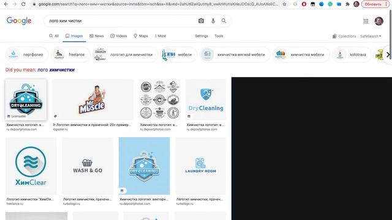Screen dimensions: 392x220
Task: Open the DRY CLEANING shield logo thumbnail
Action: 26,100
